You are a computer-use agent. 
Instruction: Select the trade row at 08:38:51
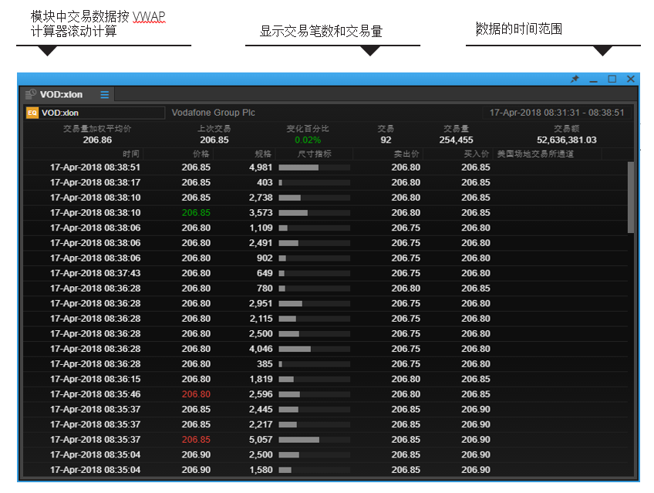325,167
